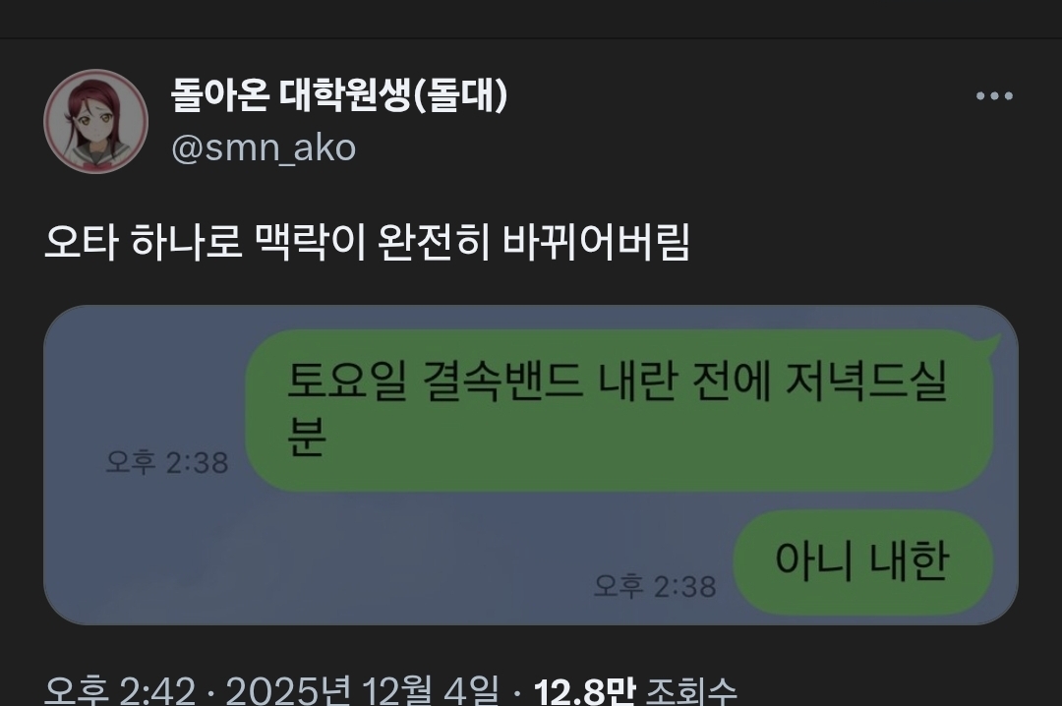Click the posting date 2025년 12월 4일

tap(362, 691)
